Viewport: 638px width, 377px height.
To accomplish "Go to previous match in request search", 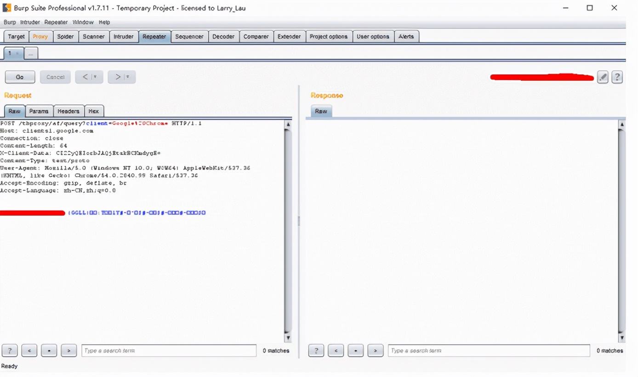I will [29, 351].
